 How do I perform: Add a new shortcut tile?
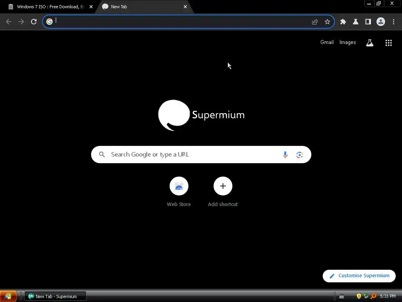[x=223, y=192]
